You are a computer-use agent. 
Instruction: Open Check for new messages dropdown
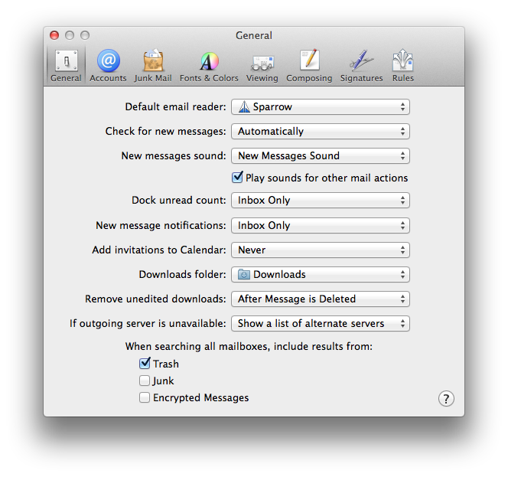click(x=321, y=132)
